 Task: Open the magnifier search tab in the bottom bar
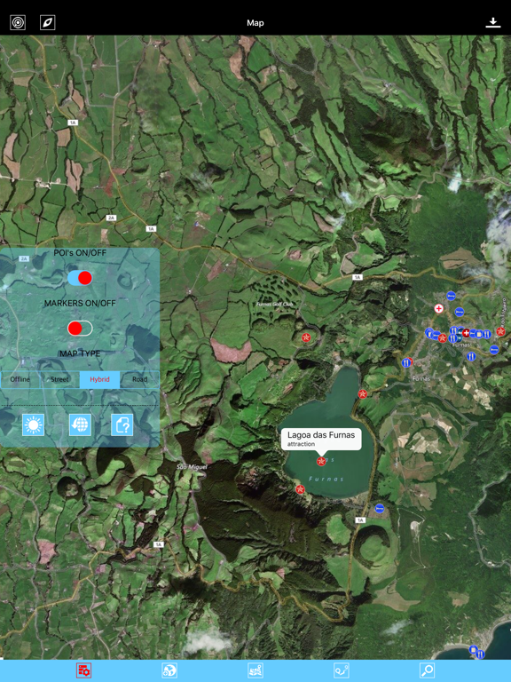(427, 670)
